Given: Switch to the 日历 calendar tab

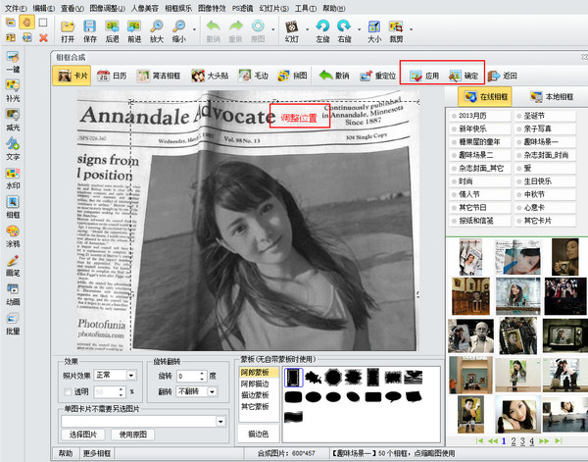Looking at the screenshot, I should pyautogui.click(x=112, y=76).
